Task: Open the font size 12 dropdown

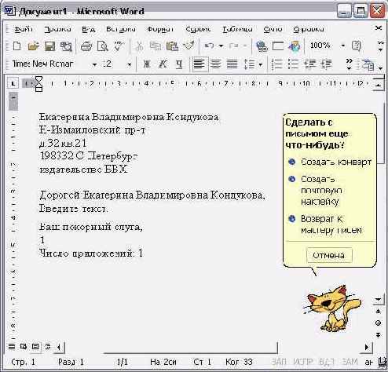Action: [x=129, y=64]
